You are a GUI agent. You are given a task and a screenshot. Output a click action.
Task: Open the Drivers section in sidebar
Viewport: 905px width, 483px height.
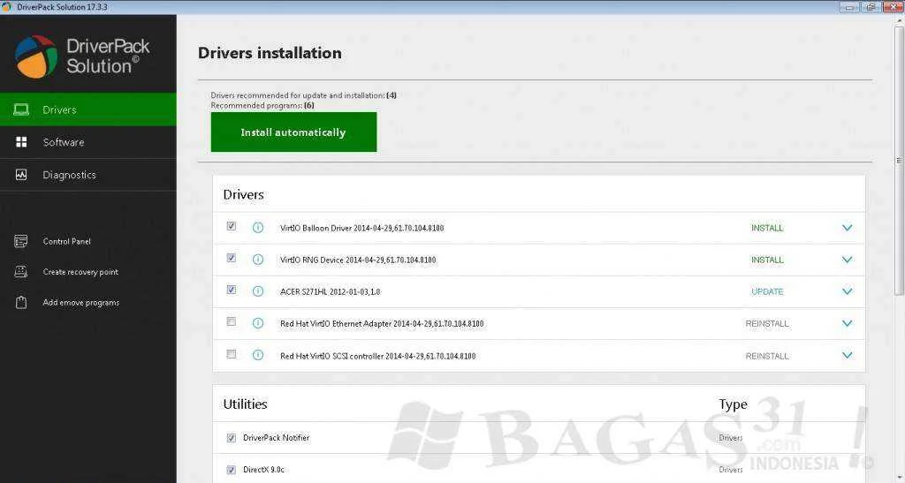pos(88,109)
